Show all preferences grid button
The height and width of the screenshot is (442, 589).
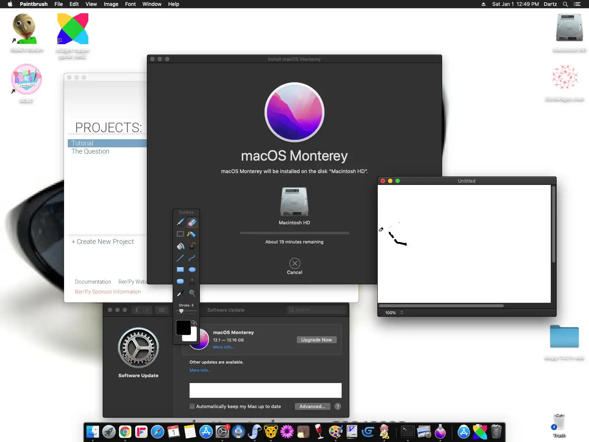pyautogui.click(x=162, y=310)
